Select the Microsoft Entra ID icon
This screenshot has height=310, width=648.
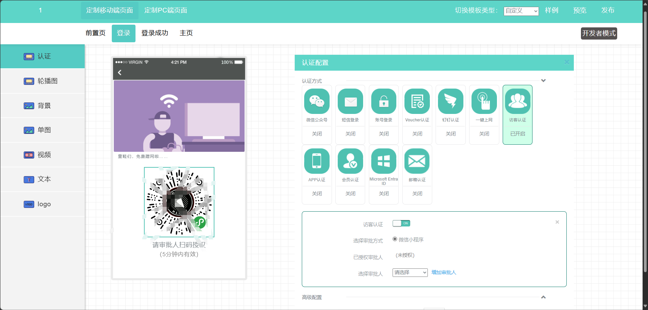tap(384, 161)
